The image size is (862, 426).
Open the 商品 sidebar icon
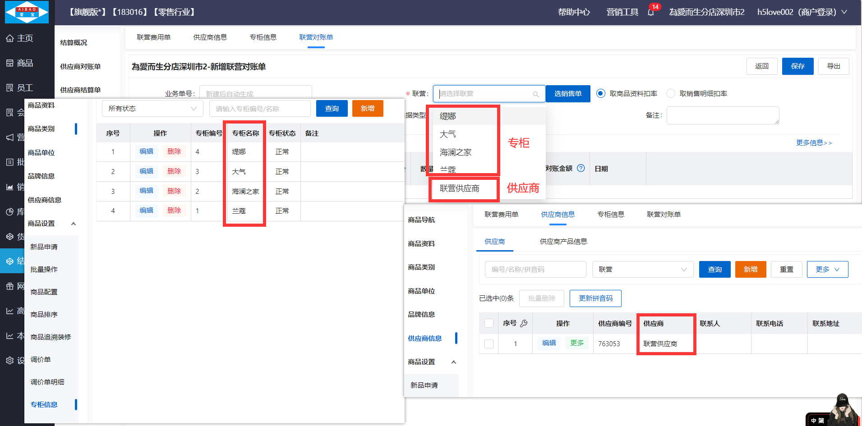(9, 63)
